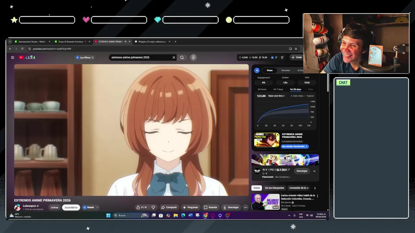The width and height of the screenshot is (415, 233).
Task: Start voice search with the microphone
Action: tap(193, 58)
